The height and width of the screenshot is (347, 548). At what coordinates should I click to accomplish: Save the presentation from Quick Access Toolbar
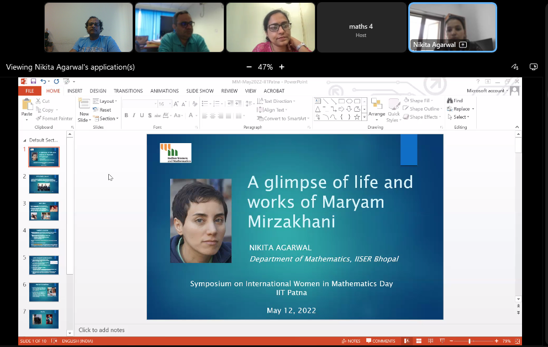[33, 82]
